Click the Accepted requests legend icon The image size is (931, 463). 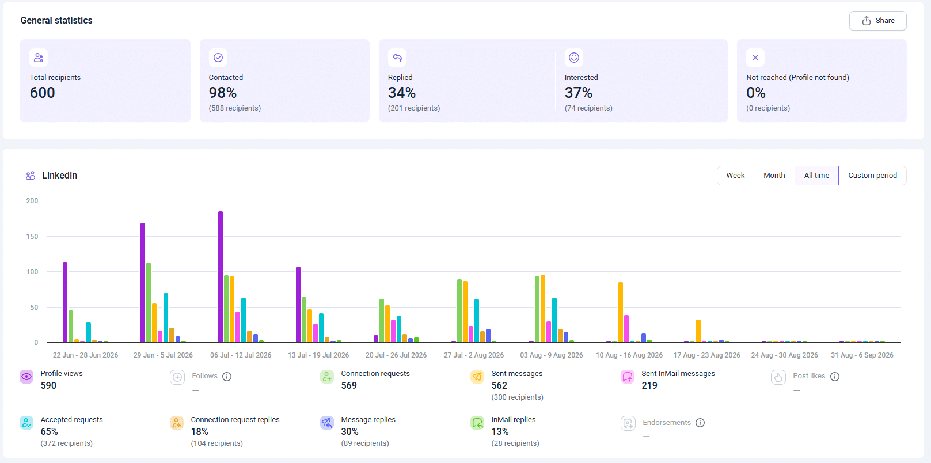(26, 423)
